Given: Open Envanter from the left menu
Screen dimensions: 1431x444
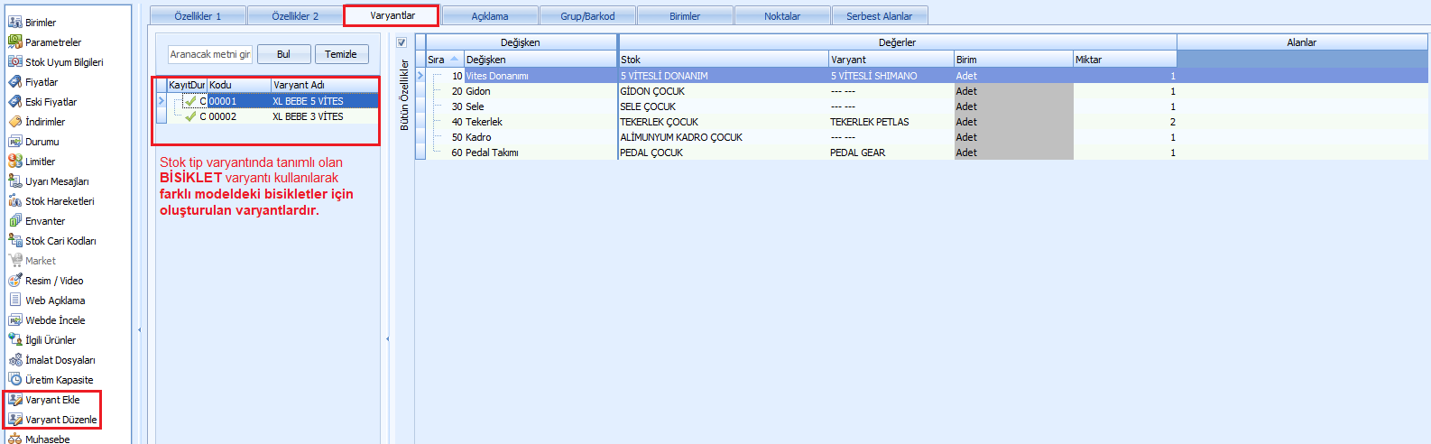Looking at the screenshot, I should pyautogui.click(x=44, y=221).
